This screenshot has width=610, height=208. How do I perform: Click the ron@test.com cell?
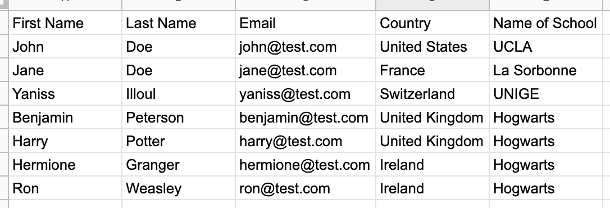(306, 188)
